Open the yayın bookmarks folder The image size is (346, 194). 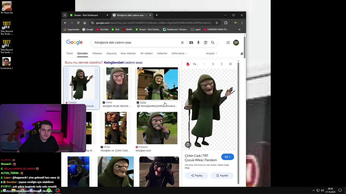coord(196,29)
